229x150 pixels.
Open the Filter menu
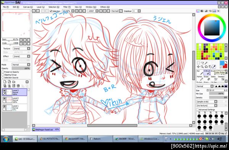(x=67, y=7)
